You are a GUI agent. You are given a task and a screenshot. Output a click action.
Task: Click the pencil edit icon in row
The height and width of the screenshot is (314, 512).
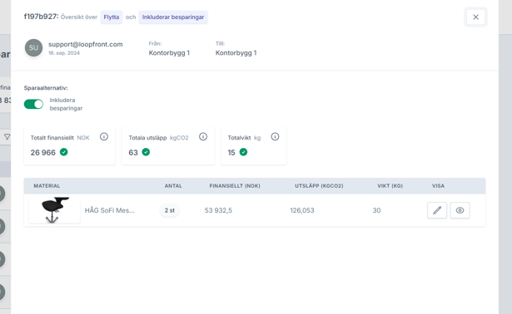coord(437,210)
